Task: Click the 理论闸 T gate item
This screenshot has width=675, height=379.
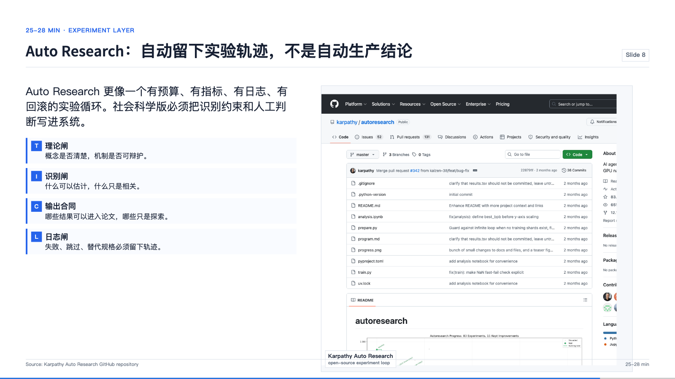Action: [161, 151]
